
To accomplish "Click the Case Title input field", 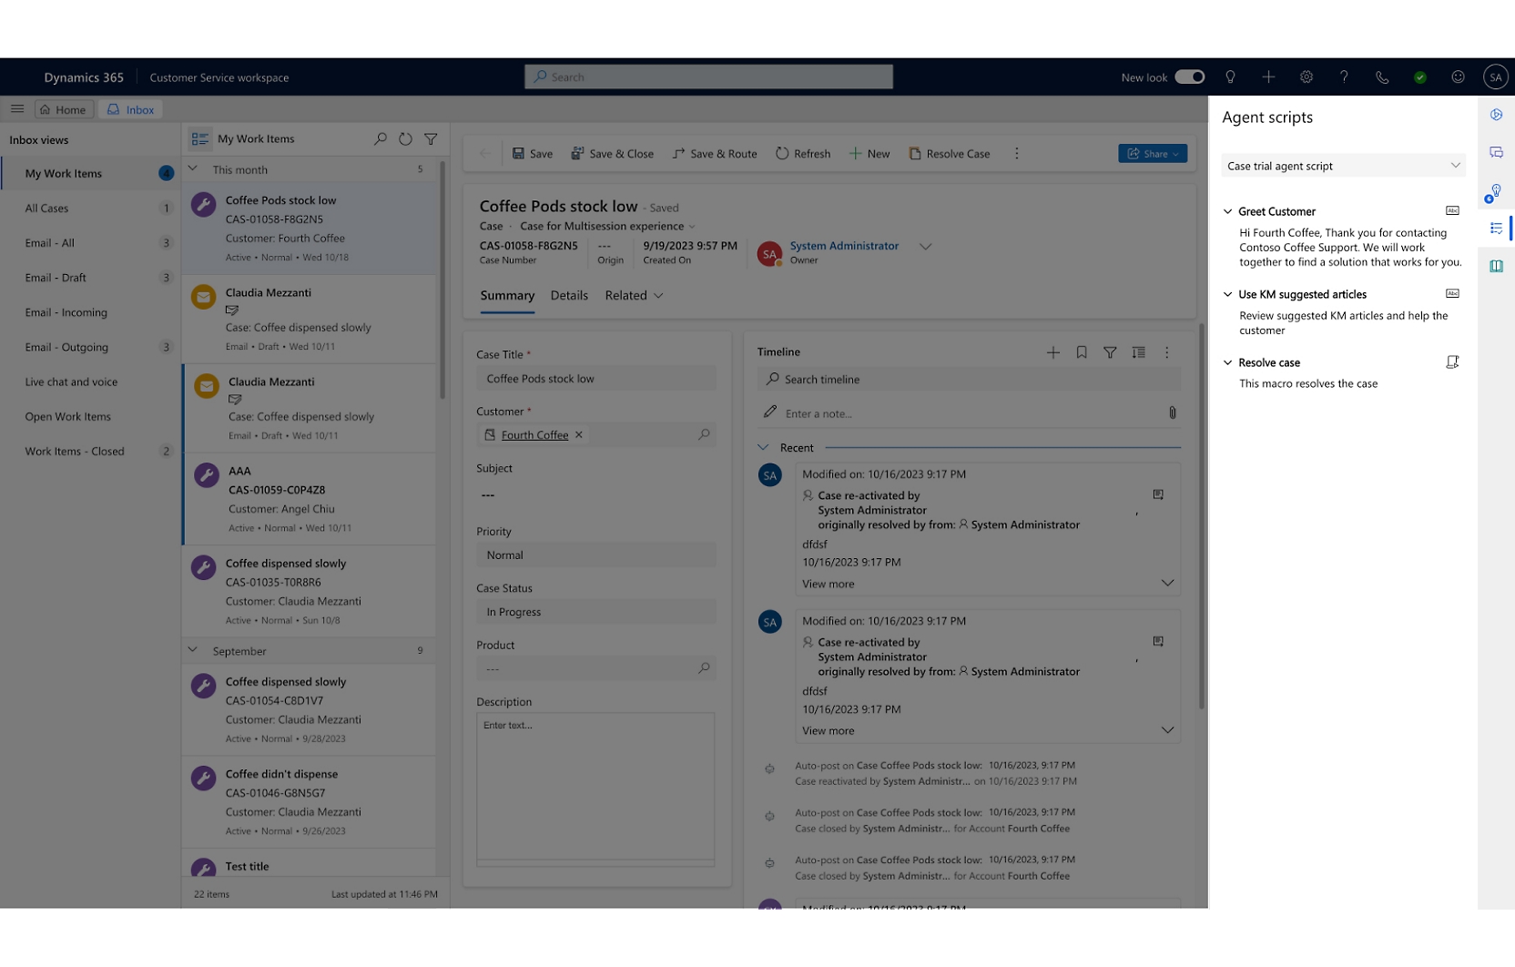I will (x=595, y=379).
